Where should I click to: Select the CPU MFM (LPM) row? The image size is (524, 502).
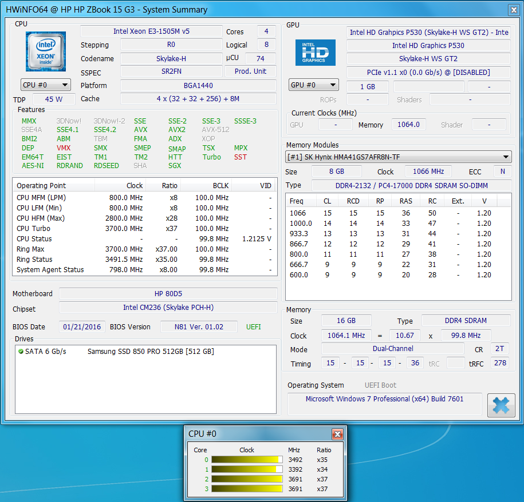tap(144, 197)
